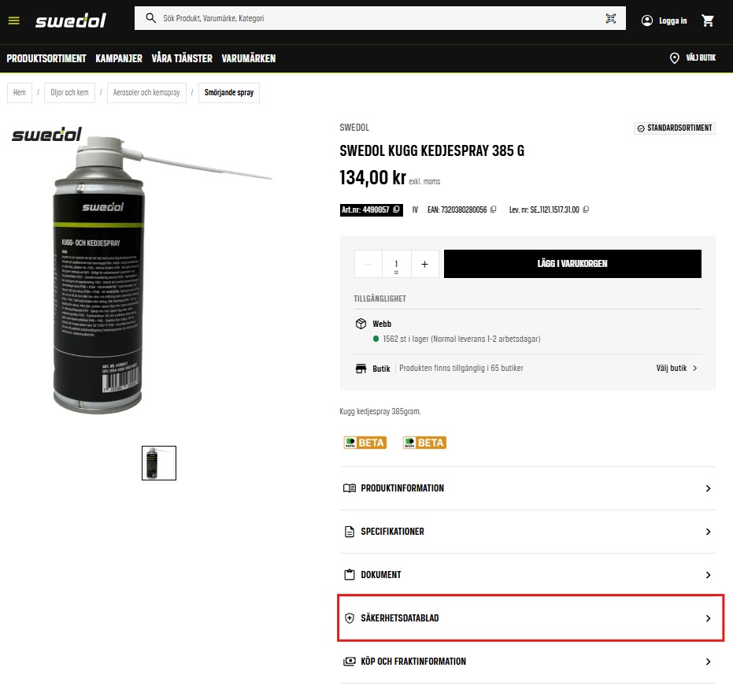Increase quantity with the plus button
The width and height of the screenshot is (733, 686).
(x=424, y=264)
